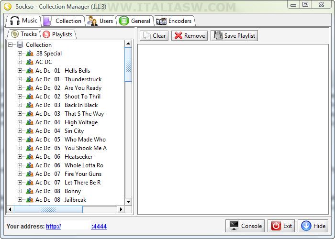The image size is (335, 239).
Task: Click the monitor icon on Console button
Action: point(234,226)
